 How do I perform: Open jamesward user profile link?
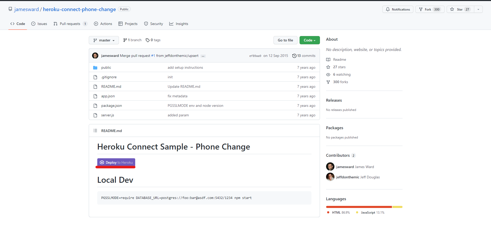point(27,9)
